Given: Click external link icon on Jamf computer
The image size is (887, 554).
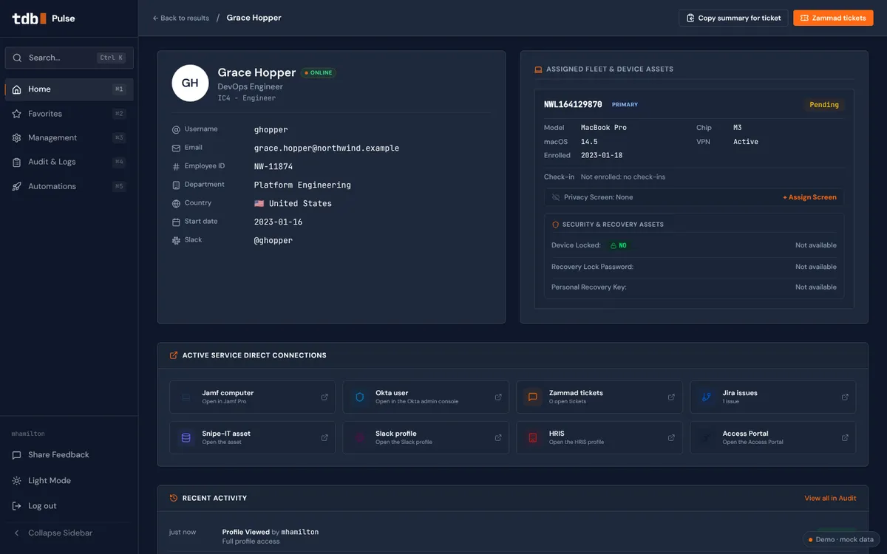Looking at the screenshot, I should [x=324, y=397].
